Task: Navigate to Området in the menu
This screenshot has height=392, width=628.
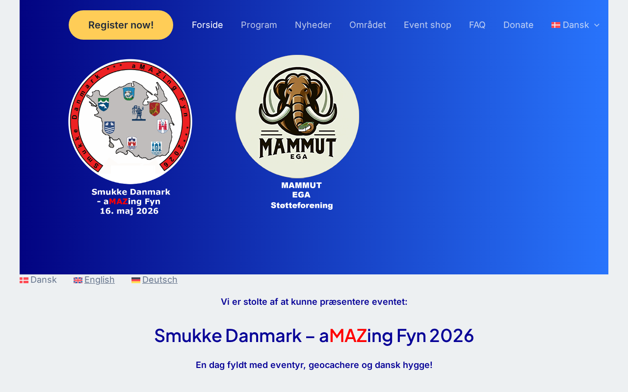Action: pyautogui.click(x=367, y=25)
